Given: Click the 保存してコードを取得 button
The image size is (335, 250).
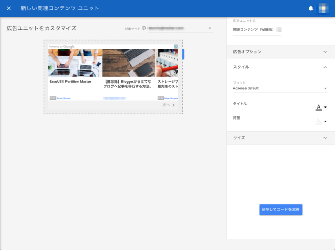Looking at the screenshot, I should click(281, 209).
